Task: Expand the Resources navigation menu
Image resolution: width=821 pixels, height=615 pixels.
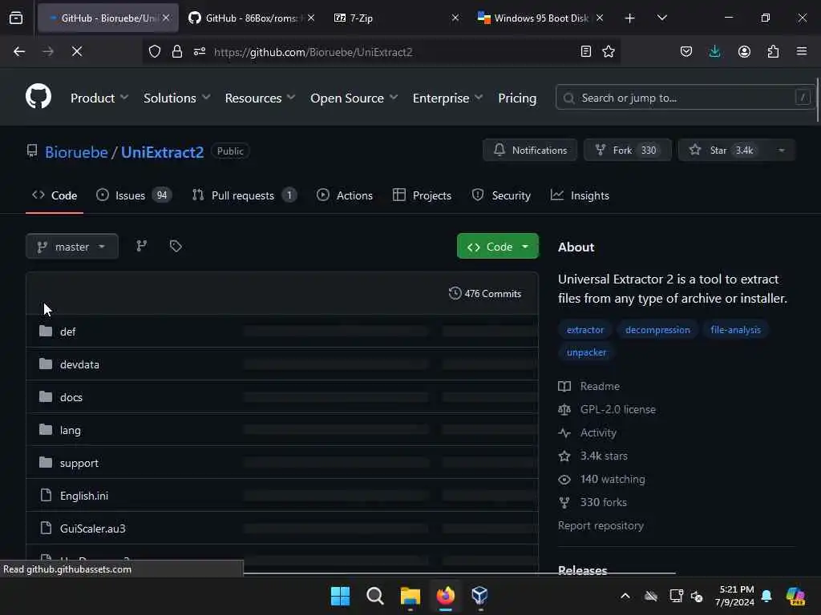Action: click(261, 98)
